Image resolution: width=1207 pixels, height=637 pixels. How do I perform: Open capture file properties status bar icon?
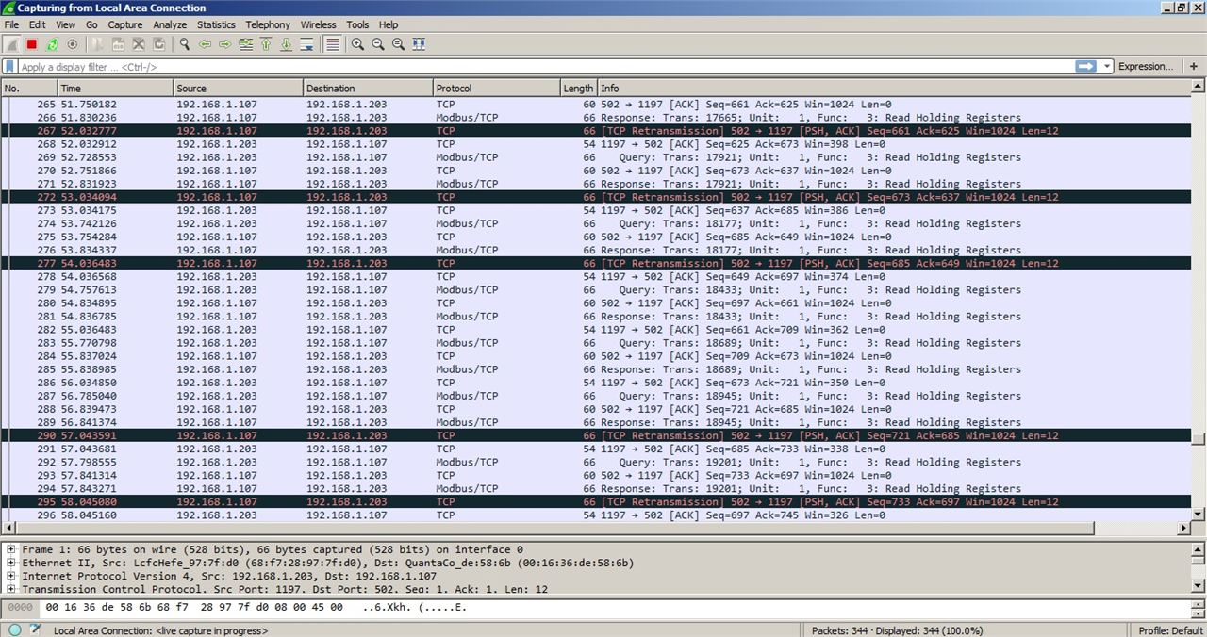[x=36, y=629]
